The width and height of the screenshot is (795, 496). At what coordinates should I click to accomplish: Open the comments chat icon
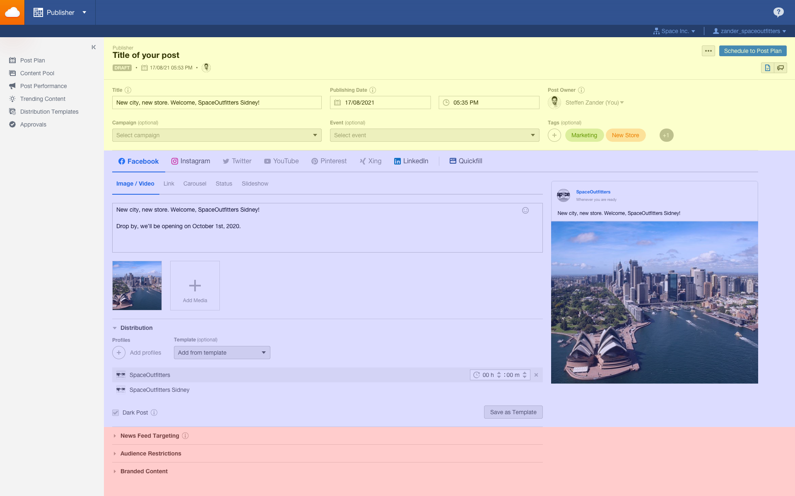781,68
